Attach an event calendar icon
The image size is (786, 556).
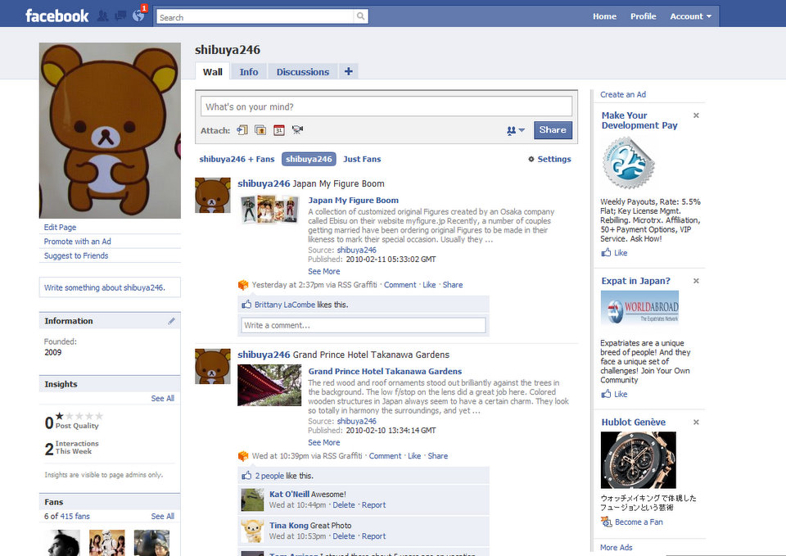278,130
